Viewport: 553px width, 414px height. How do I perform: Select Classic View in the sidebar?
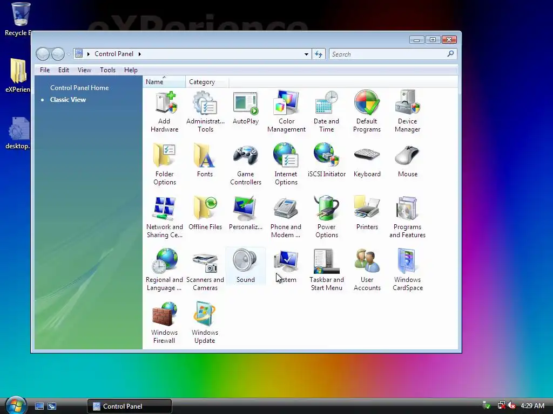[68, 100]
